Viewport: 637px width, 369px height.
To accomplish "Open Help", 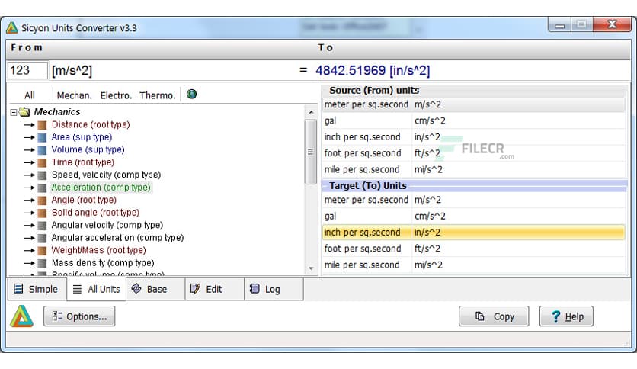I will coord(566,316).
